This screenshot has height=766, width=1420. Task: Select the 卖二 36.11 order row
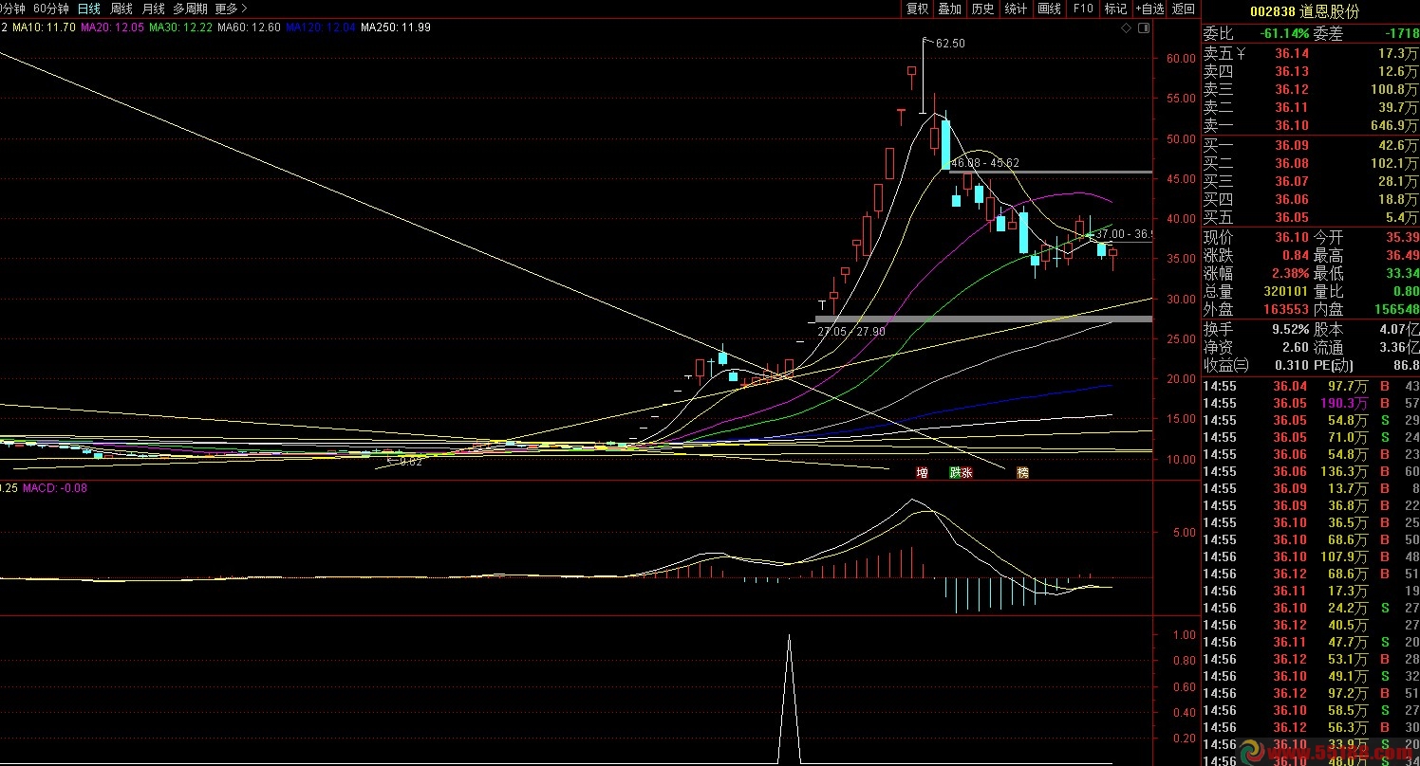1311,108
